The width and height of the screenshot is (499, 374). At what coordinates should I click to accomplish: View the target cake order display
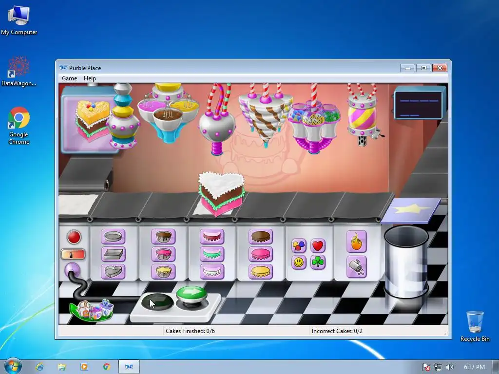[x=92, y=121]
